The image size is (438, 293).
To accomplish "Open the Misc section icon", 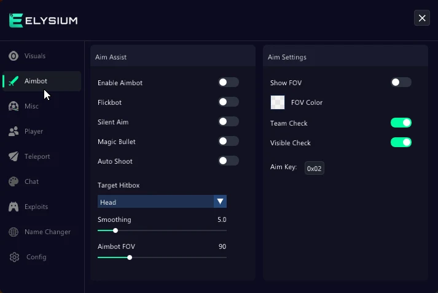I will click(14, 106).
